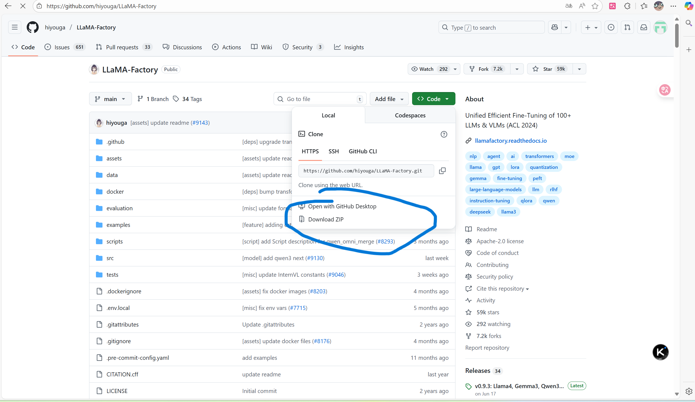Click the page vertical scrollbar thumb

pyautogui.click(x=676, y=36)
